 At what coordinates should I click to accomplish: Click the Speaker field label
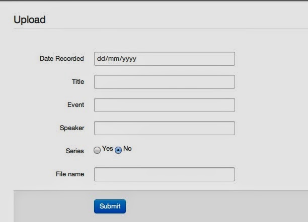click(72, 128)
